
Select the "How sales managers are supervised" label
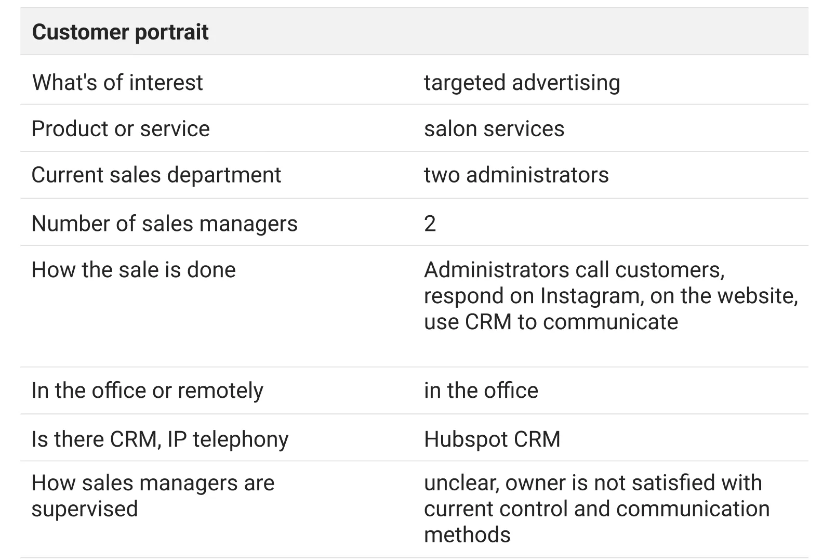coord(153,496)
